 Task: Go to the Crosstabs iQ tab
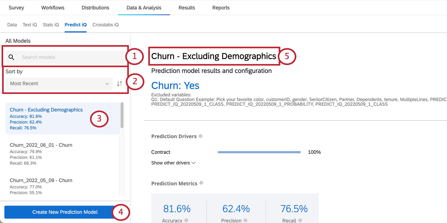click(x=105, y=25)
